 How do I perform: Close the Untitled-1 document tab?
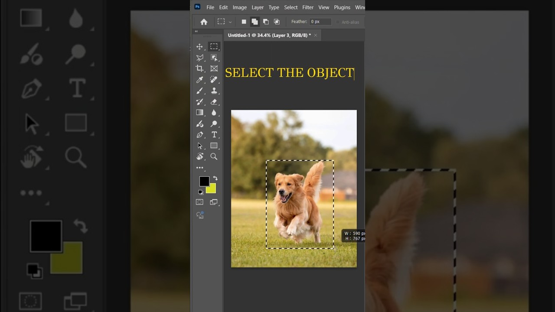[x=316, y=35]
